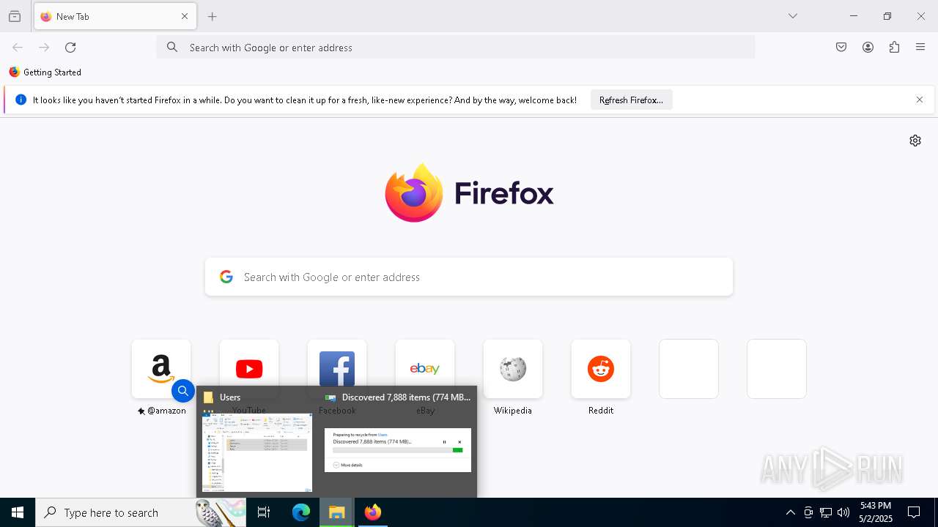938x527 pixels.
Task: Open Task View on taskbar
Action: tap(264, 512)
